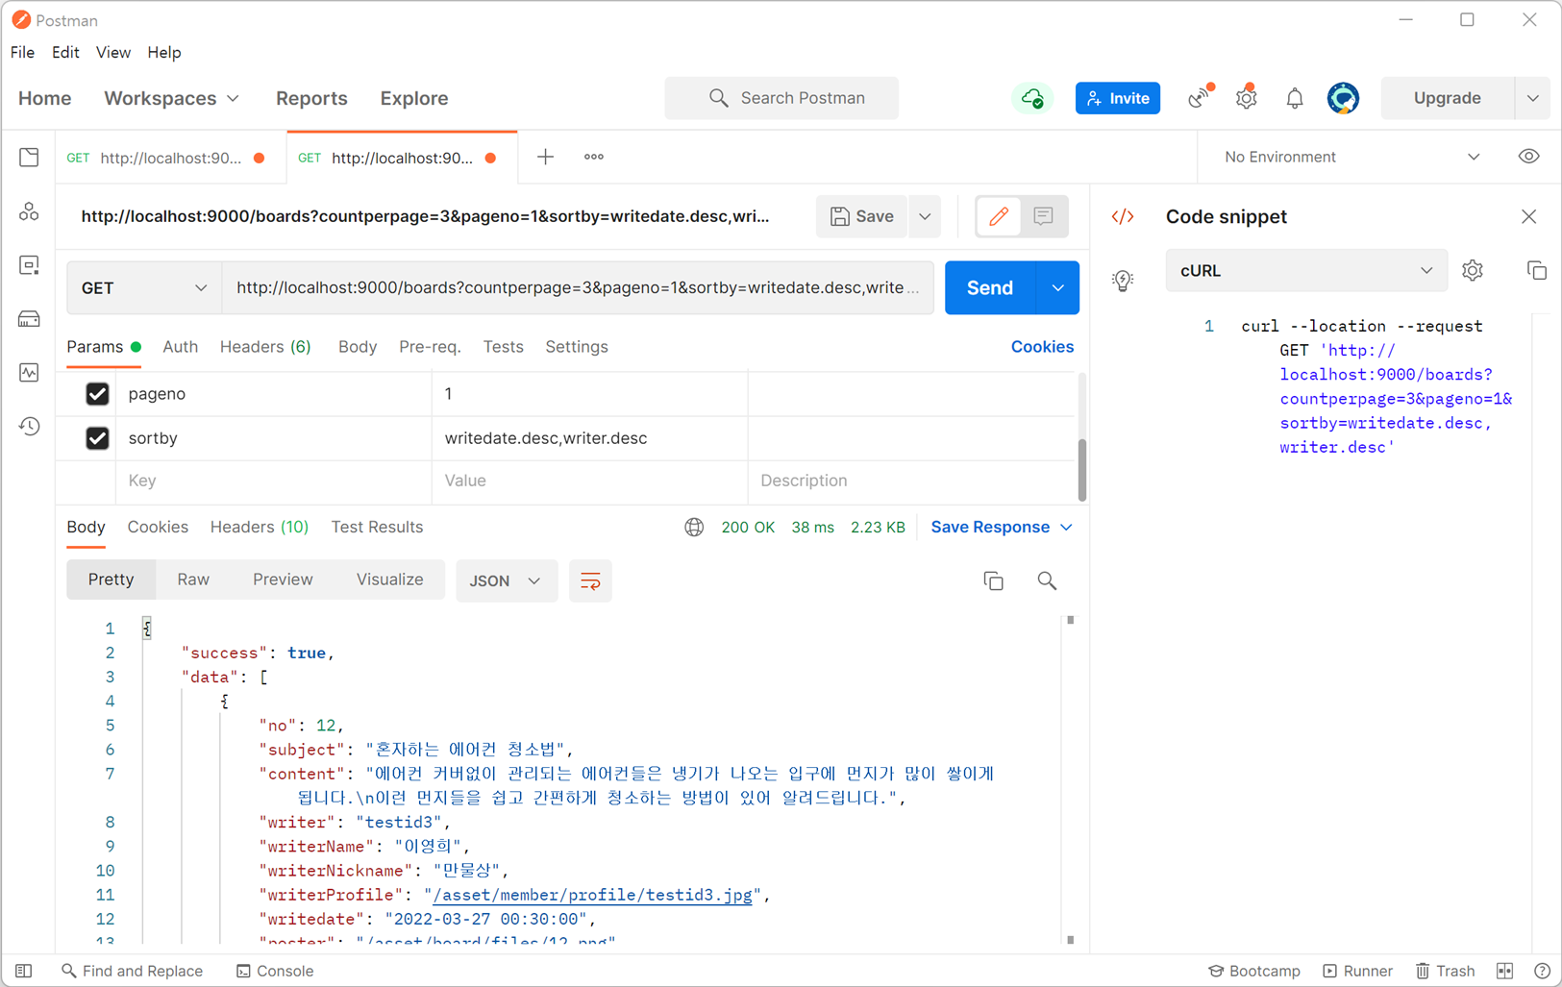Copy the response body

coord(994,580)
